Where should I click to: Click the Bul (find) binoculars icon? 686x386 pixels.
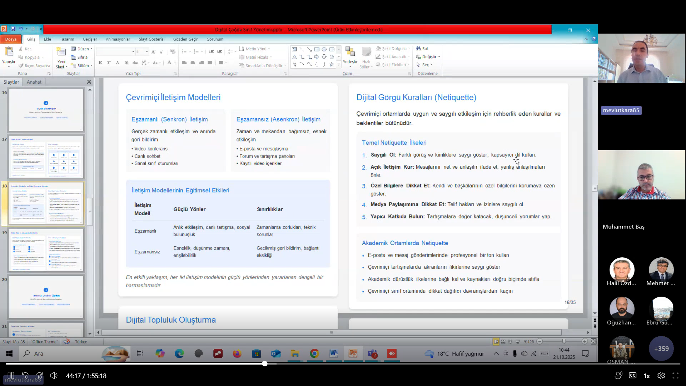[x=418, y=49]
